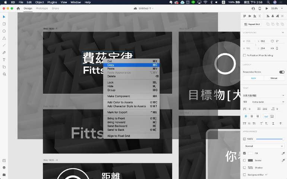Viewport: 287px width, 179px height.
Task: Set text alignment to right
Action: click(x=258, y=116)
